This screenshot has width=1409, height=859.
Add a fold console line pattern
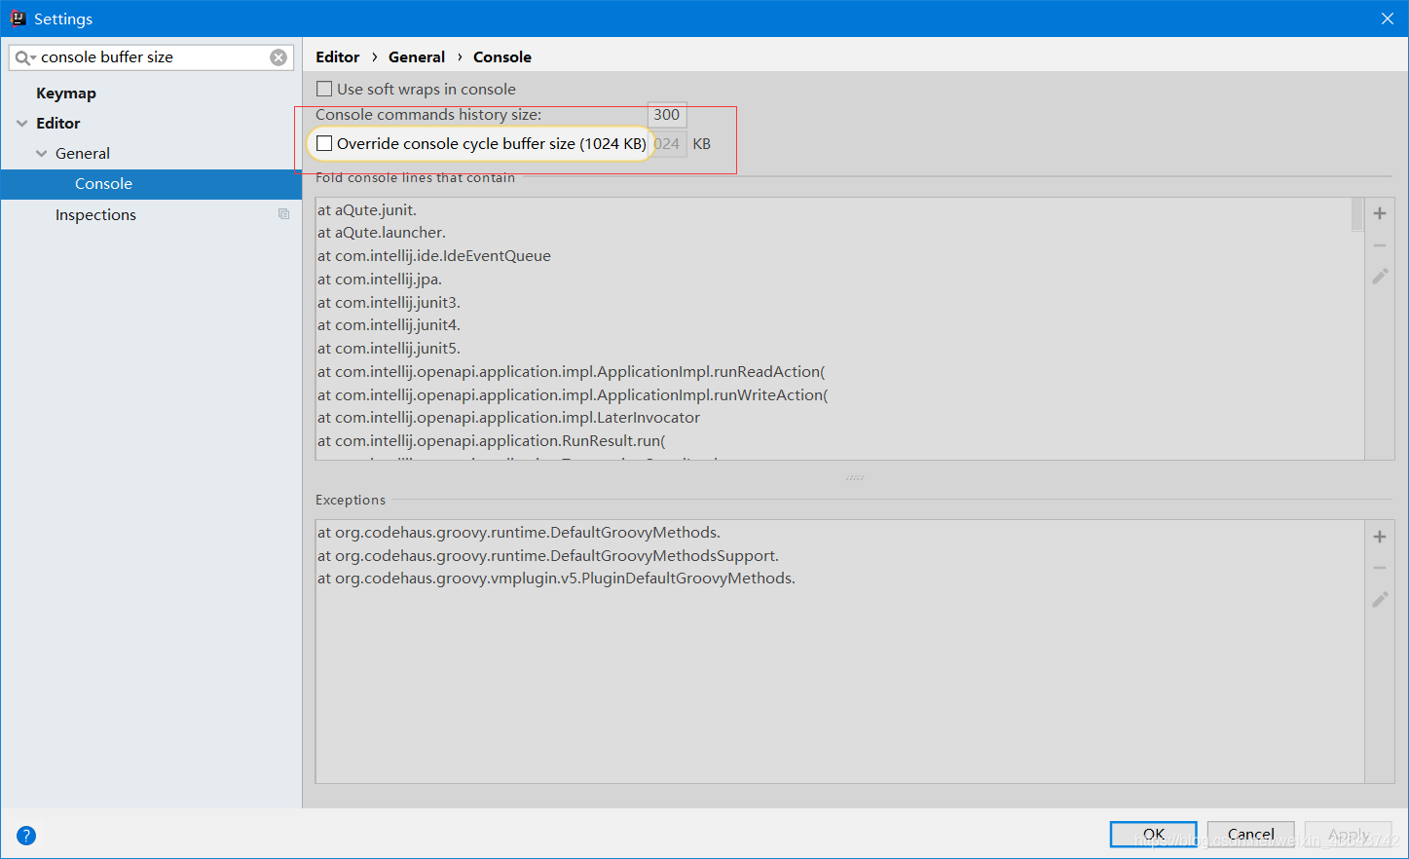tap(1380, 213)
